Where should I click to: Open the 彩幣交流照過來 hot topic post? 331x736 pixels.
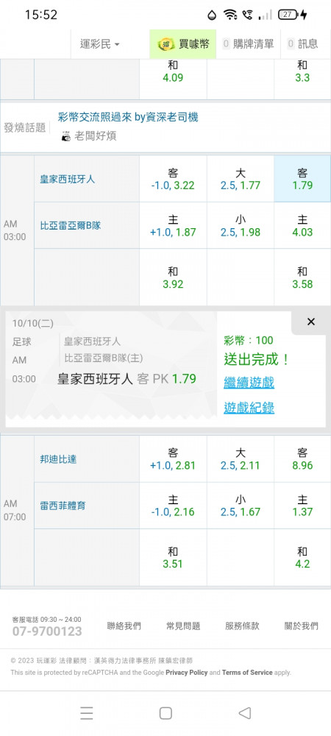click(x=128, y=117)
